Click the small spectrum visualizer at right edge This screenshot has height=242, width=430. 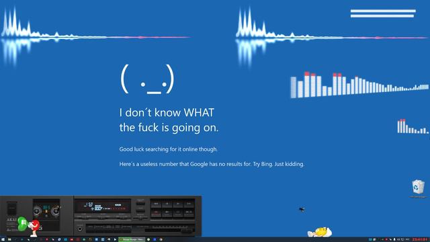(413, 126)
